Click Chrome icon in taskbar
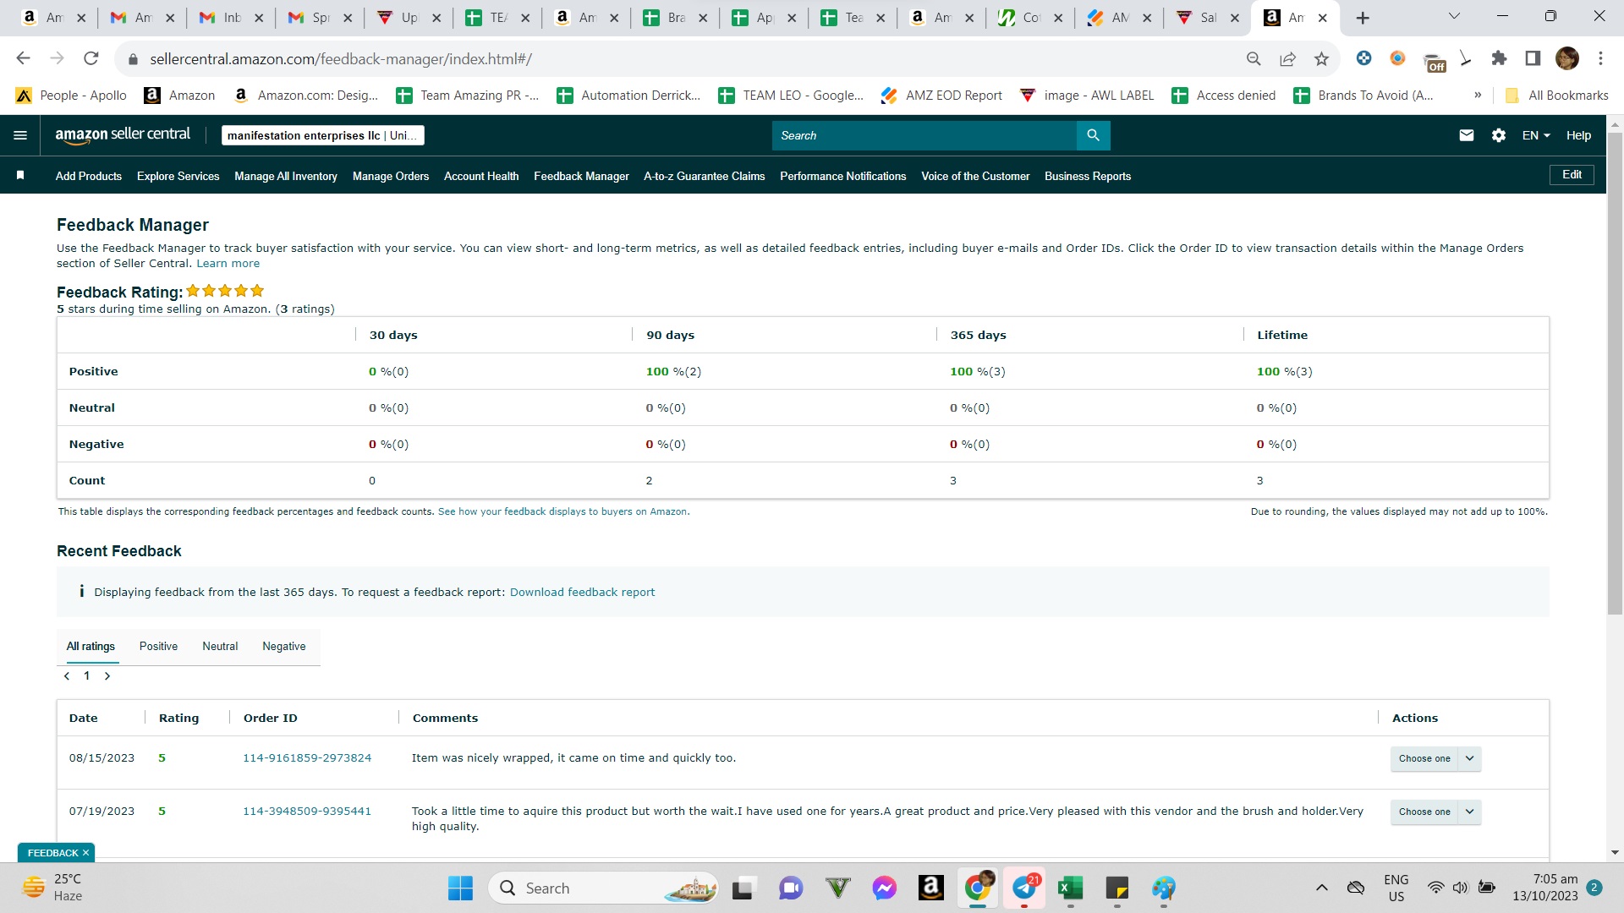 pyautogui.click(x=978, y=888)
